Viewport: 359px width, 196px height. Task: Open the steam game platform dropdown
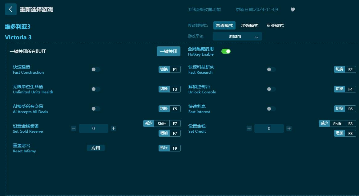click(237, 36)
